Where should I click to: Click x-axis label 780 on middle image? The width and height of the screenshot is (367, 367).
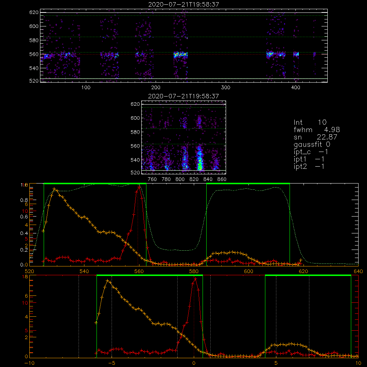tap(166, 179)
